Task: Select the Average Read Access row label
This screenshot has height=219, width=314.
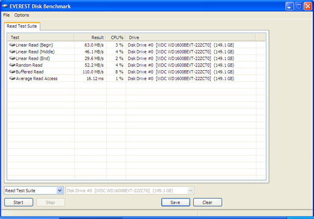Action: (37, 79)
